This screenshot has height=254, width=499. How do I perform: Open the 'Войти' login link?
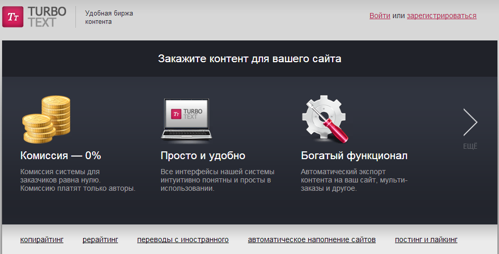click(x=379, y=16)
